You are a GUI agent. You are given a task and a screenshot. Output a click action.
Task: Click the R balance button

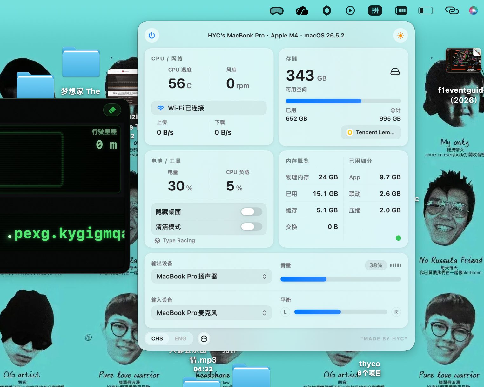396,312
